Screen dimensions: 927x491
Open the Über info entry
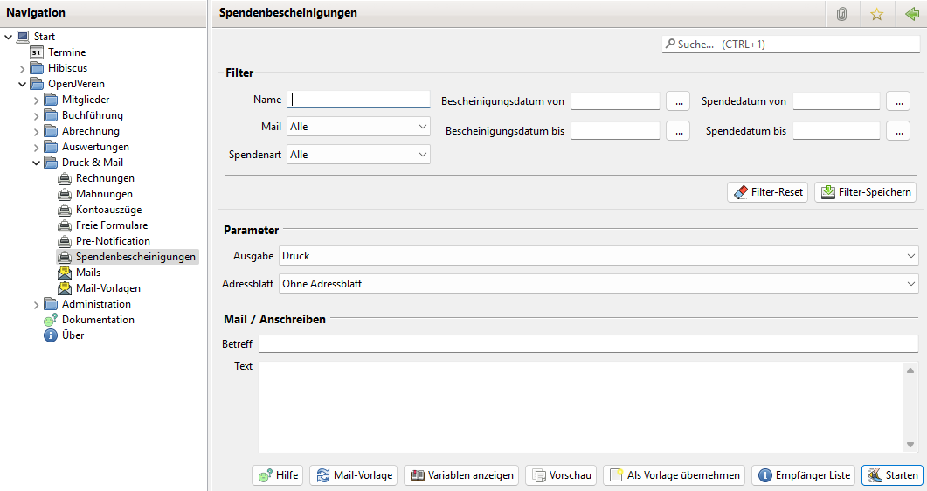coord(73,335)
